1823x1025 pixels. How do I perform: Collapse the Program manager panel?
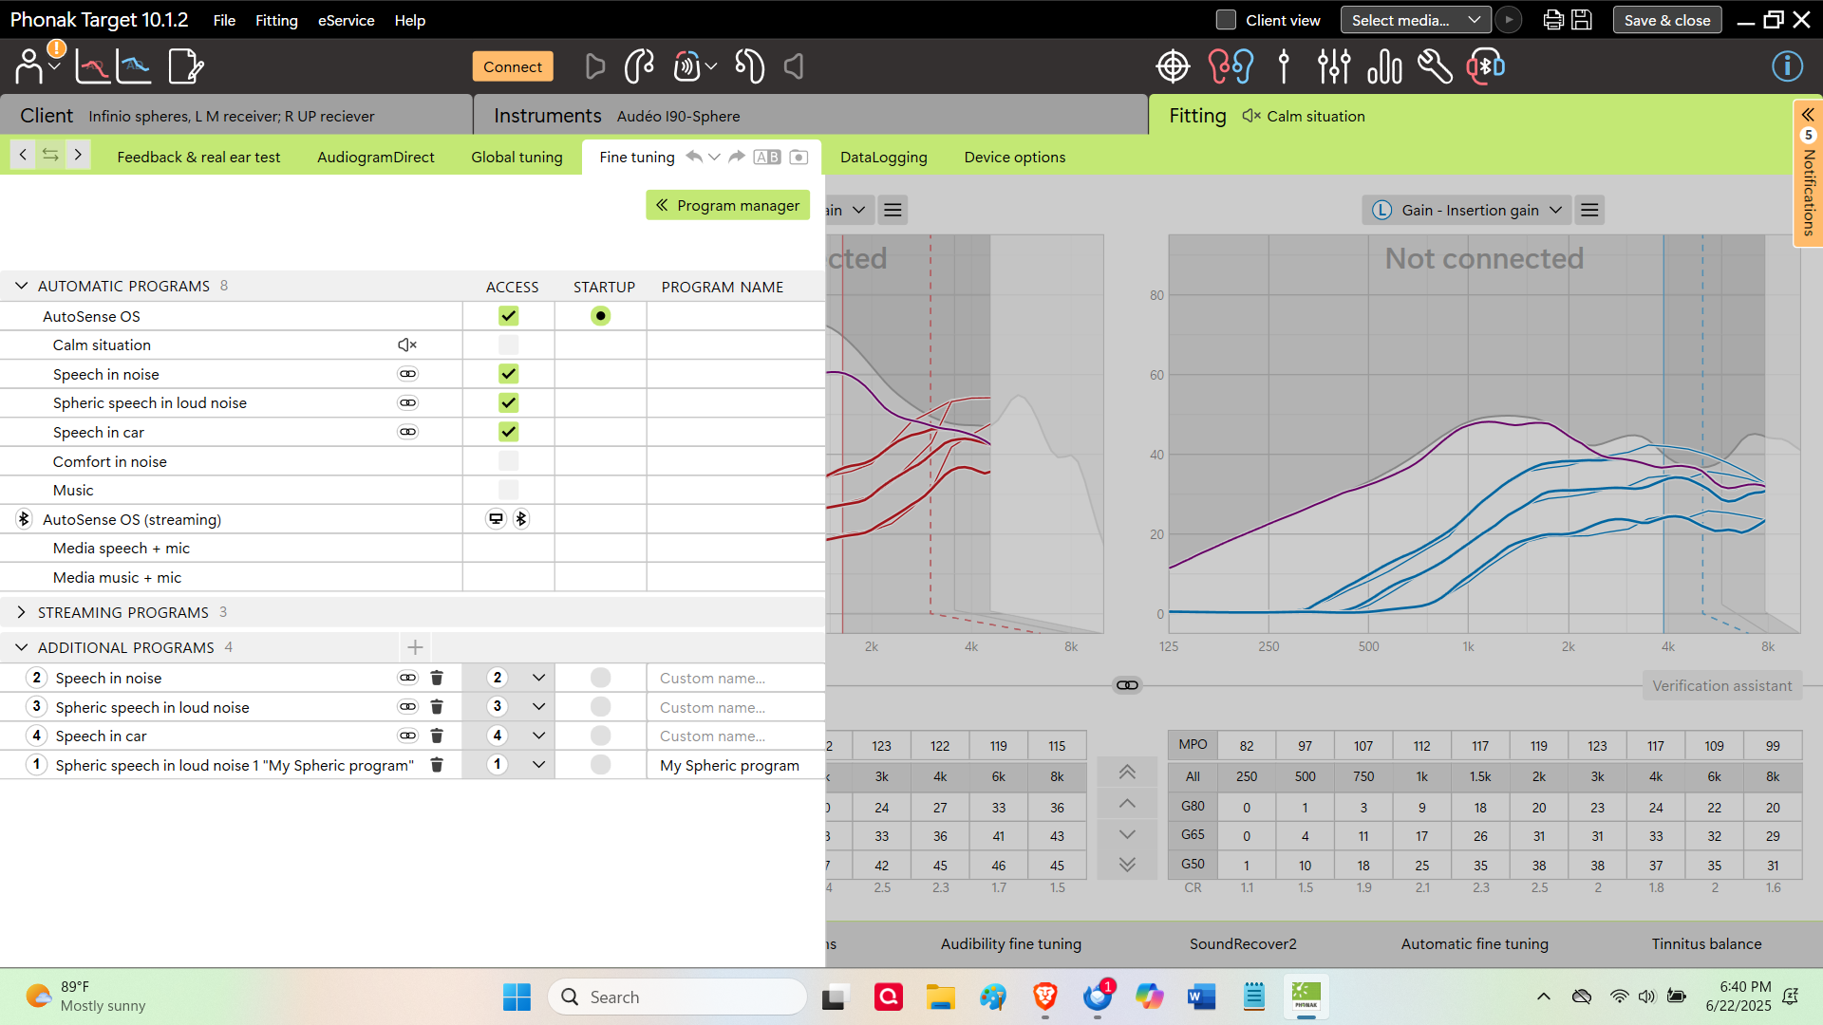point(727,205)
